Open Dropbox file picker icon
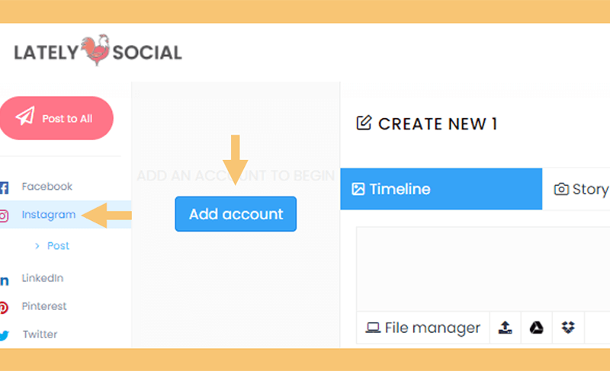This screenshot has width=610, height=371. (x=568, y=328)
